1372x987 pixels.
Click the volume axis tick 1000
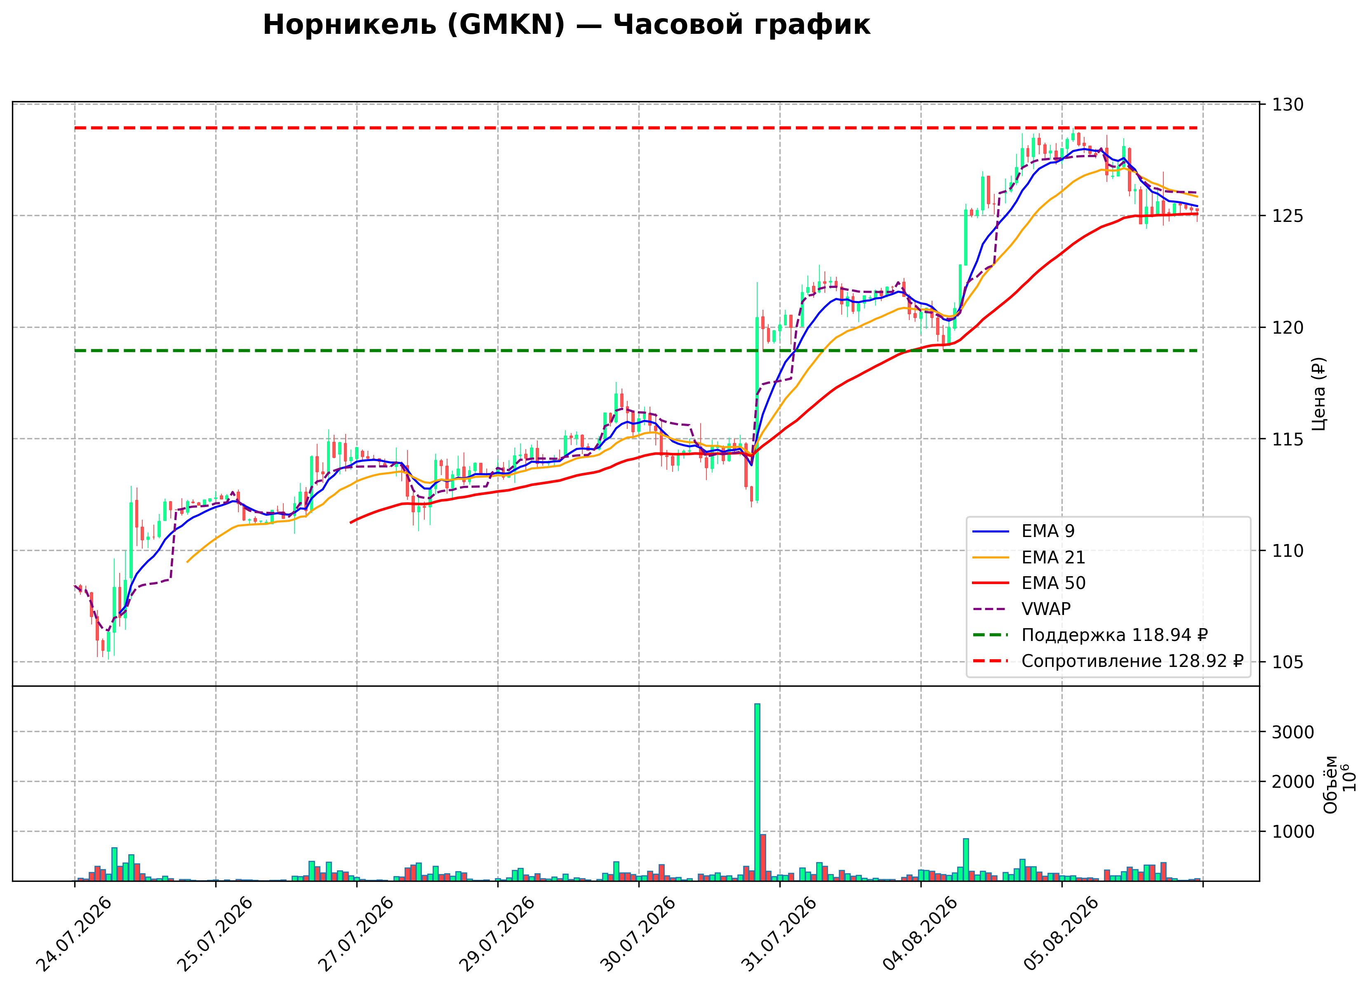(1293, 832)
